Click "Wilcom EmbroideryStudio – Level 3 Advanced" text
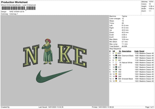The width and height of the screenshot is (155, 109). pos(18,5)
